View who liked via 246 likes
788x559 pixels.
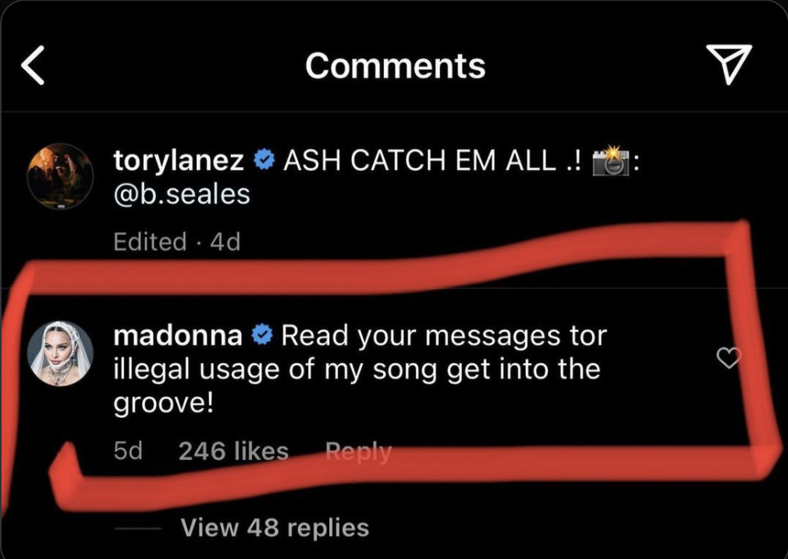tap(234, 451)
